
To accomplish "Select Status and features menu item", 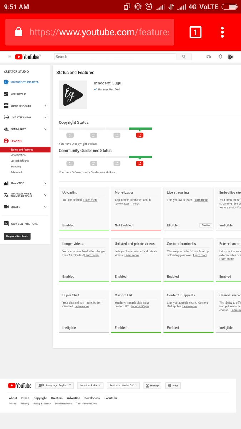I will coord(25,149).
